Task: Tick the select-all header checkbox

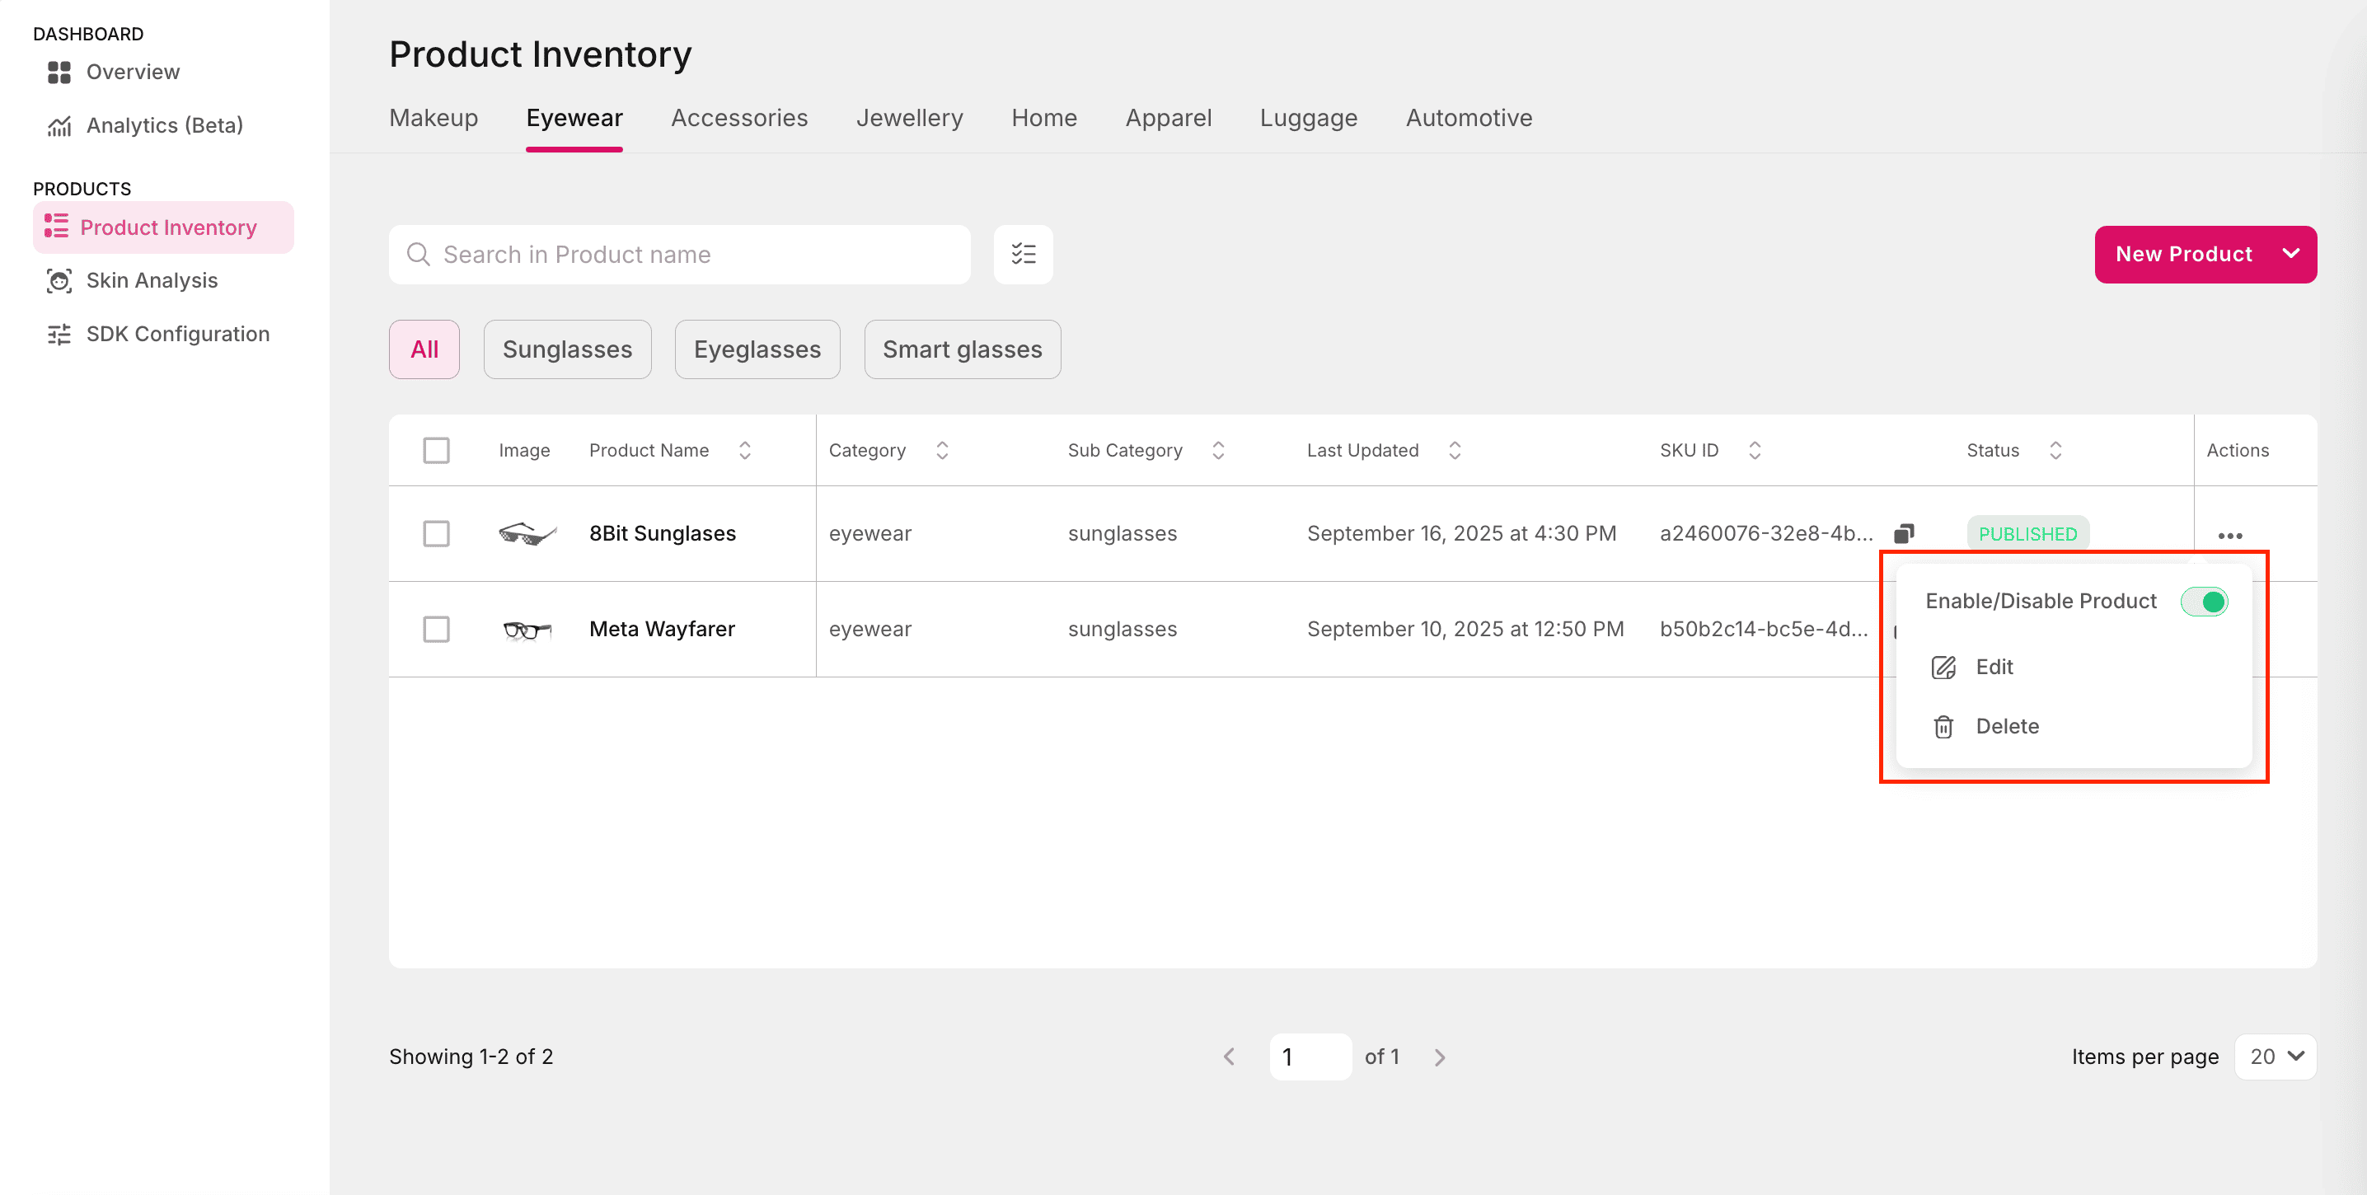Action: coord(437,450)
